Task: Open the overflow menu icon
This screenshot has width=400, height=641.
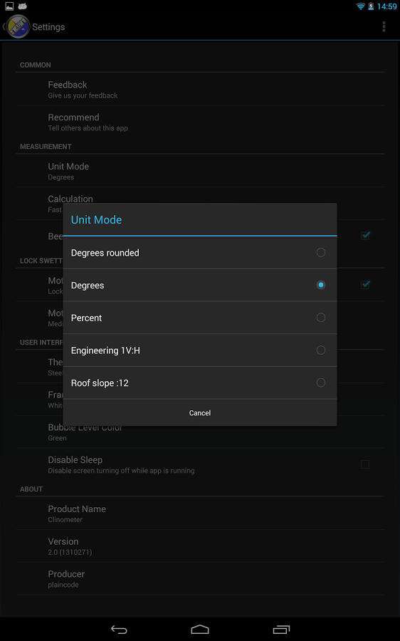Action: click(384, 26)
